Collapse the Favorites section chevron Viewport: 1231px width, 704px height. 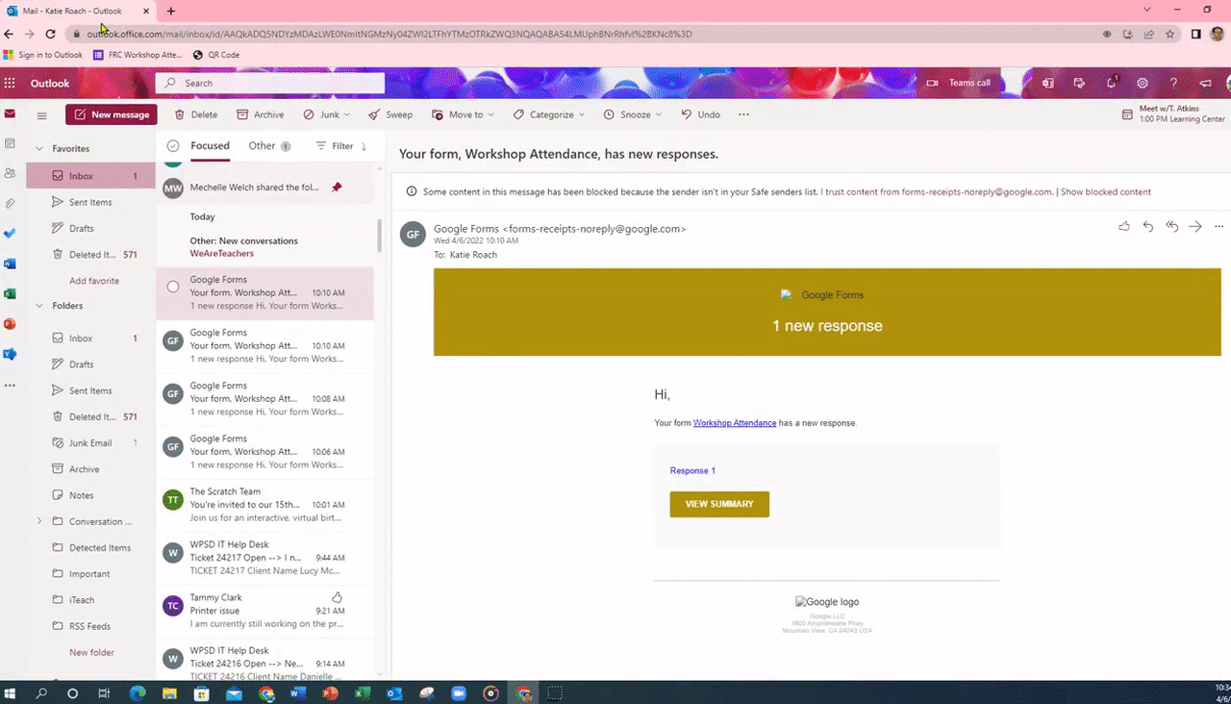click(x=39, y=149)
